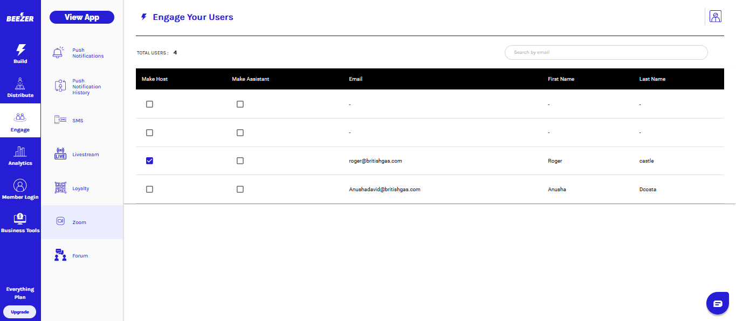Open the SMS menu item
The image size is (736, 321).
78,121
